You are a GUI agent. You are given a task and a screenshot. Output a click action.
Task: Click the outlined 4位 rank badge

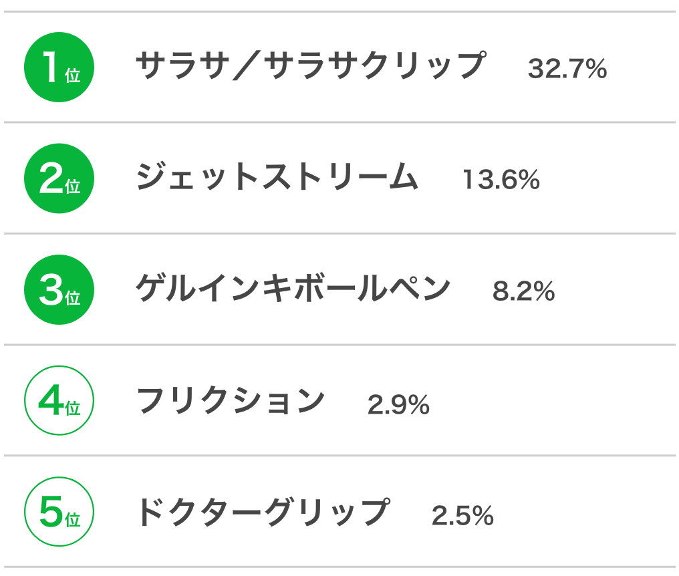(x=59, y=401)
